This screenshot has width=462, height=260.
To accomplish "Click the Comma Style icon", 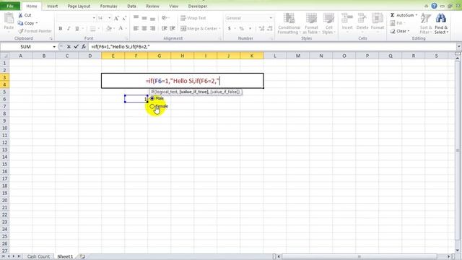I will click(x=250, y=29).
